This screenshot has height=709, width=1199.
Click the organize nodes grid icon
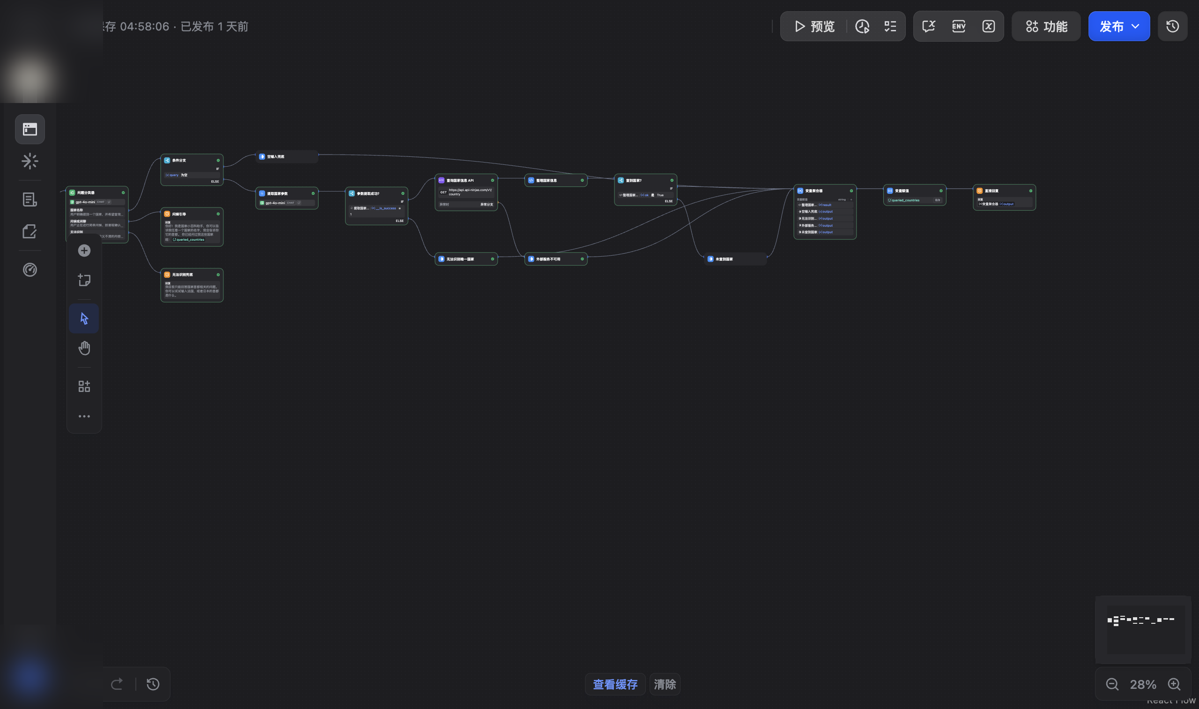(x=84, y=386)
